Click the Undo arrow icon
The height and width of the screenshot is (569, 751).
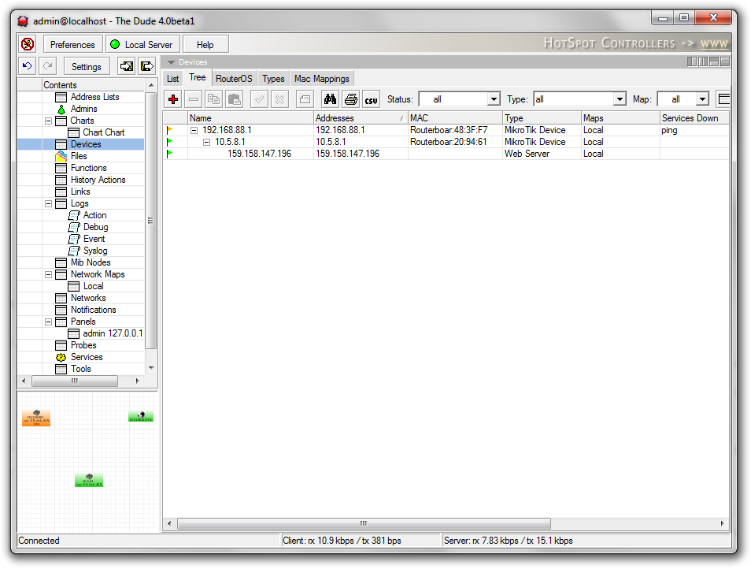tap(28, 66)
